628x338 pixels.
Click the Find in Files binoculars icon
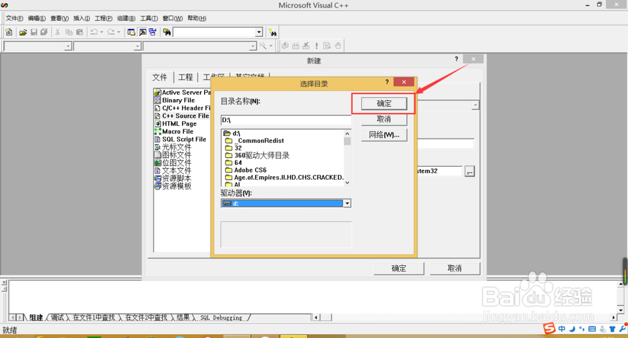pos(166,32)
